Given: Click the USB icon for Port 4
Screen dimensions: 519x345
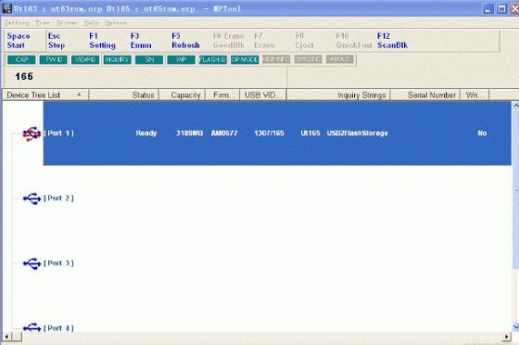Looking at the screenshot, I should pyautogui.click(x=32, y=327).
